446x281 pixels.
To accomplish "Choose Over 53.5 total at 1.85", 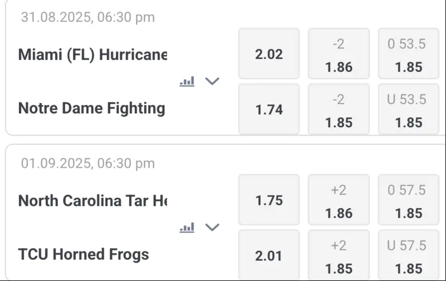I will [x=409, y=54].
